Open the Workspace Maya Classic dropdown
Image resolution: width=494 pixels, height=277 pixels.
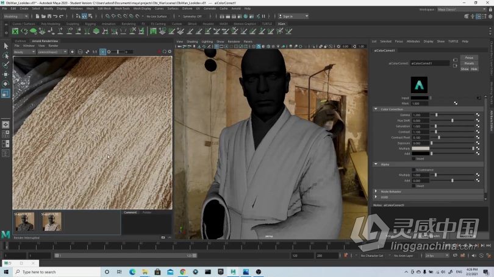click(462, 9)
